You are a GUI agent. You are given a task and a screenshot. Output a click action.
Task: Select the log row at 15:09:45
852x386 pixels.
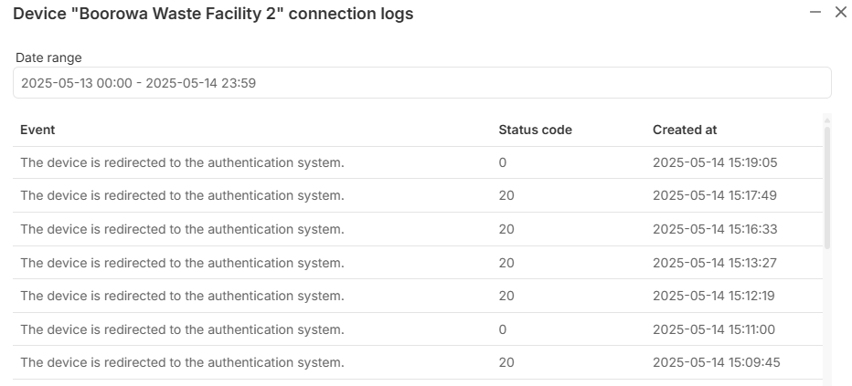coord(418,362)
